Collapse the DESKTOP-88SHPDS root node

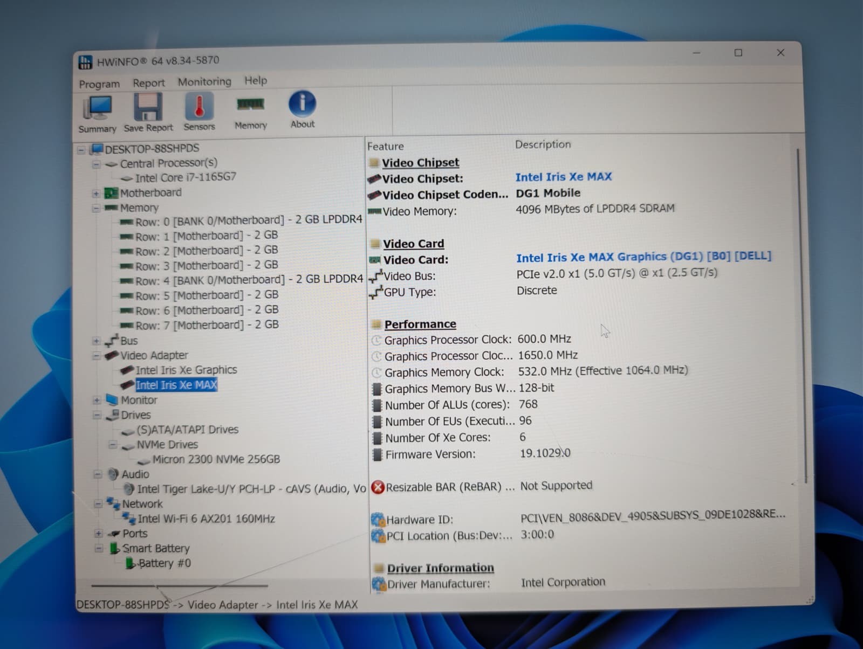click(81, 149)
